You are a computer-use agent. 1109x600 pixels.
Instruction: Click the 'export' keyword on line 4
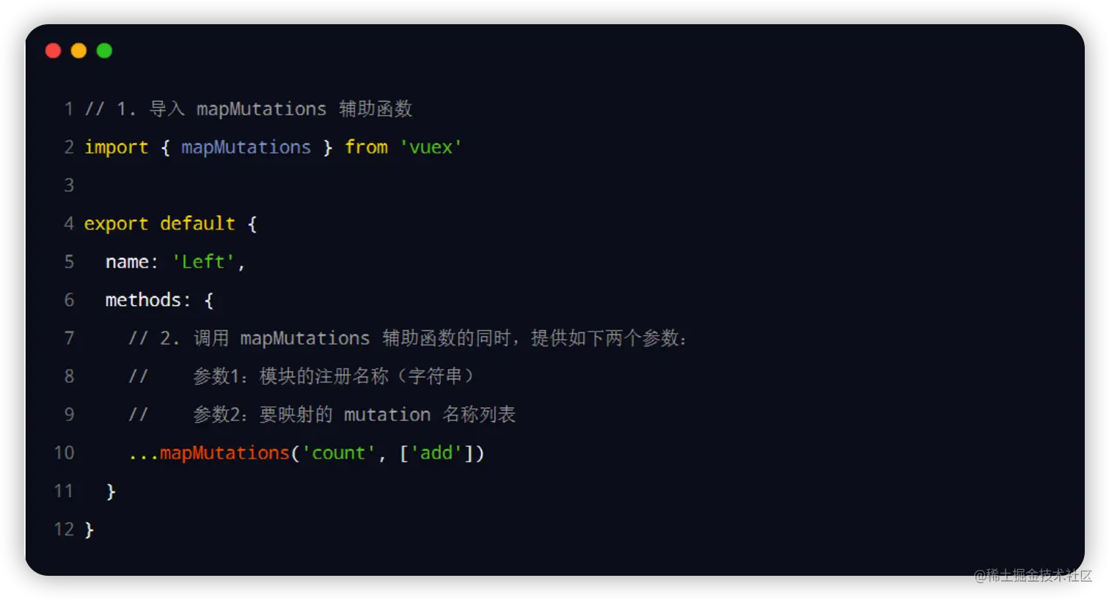pos(117,224)
